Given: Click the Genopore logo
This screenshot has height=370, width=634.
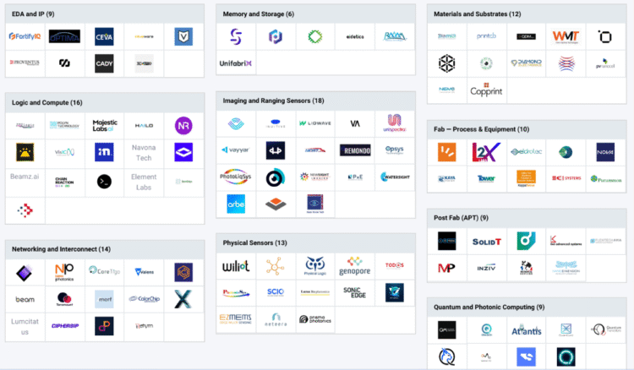Looking at the screenshot, I should coord(355,266).
